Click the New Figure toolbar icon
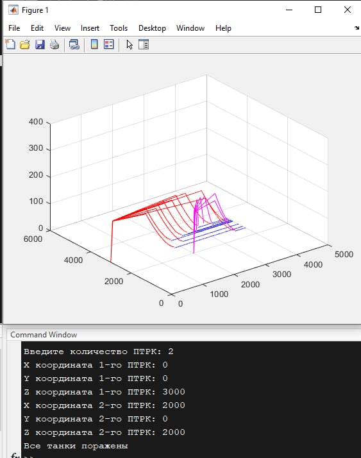The width and height of the screenshot is (361, 458). pos(10,44)
